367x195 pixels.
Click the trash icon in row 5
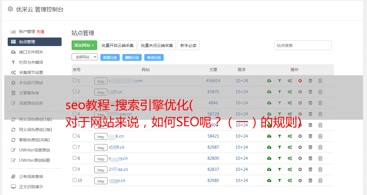click(x=320, y=125)
